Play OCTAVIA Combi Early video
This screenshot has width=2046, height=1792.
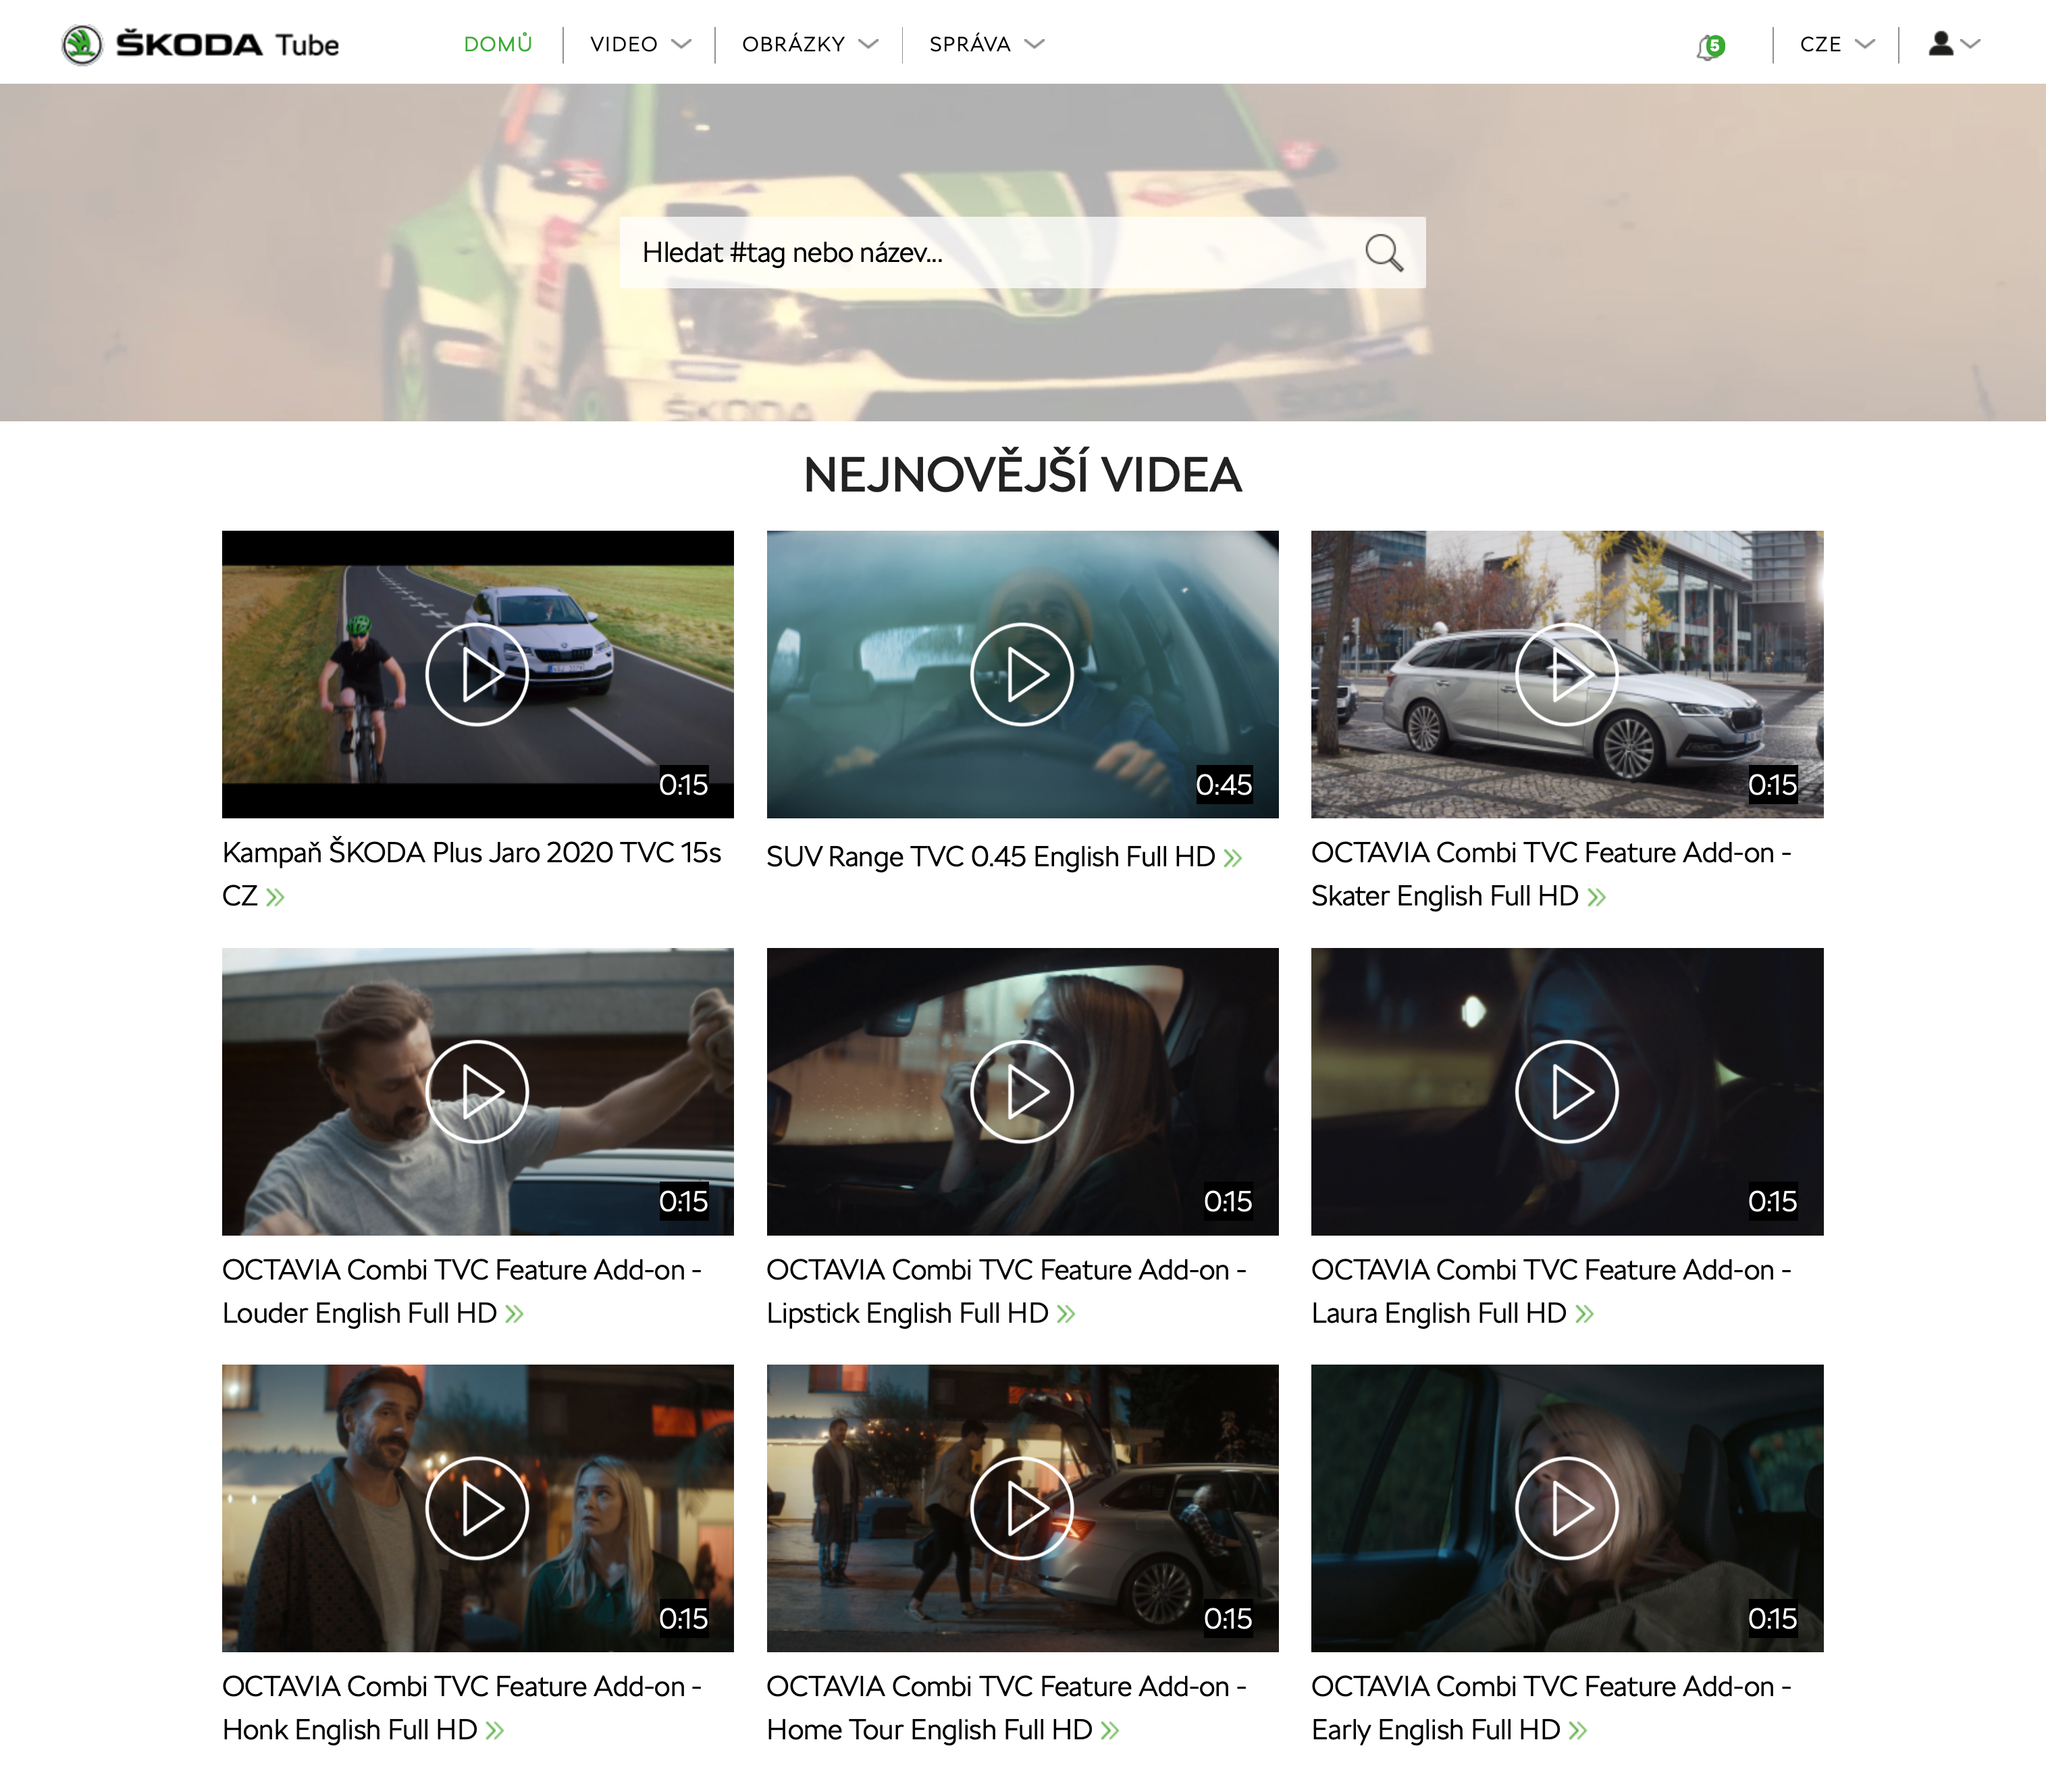point(1567,1508)
